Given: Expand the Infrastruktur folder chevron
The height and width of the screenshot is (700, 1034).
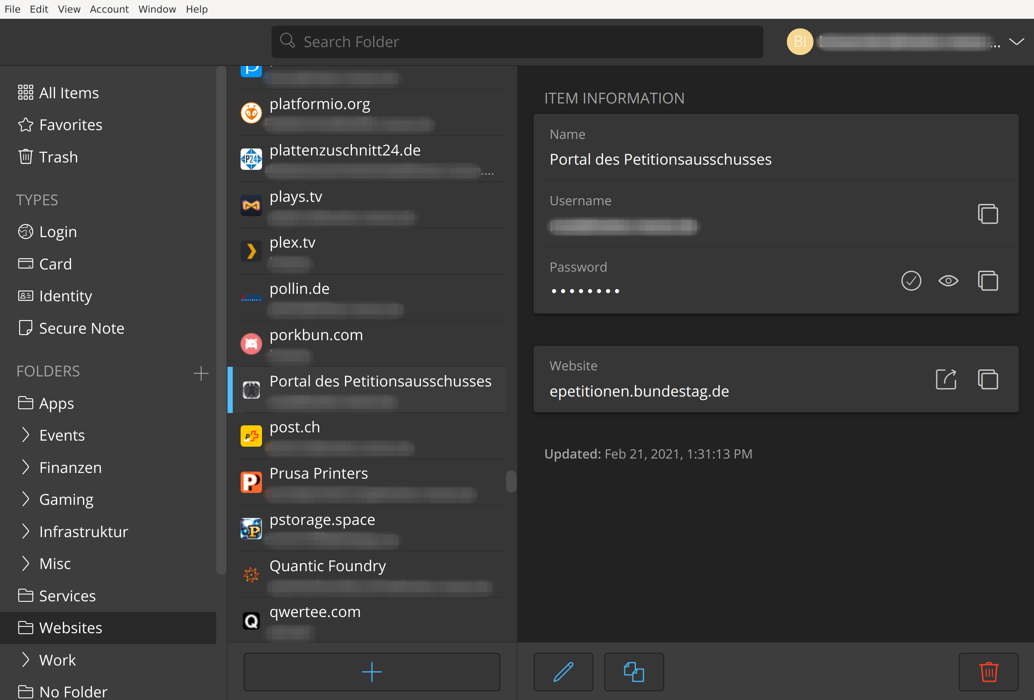Looking at the screenshot, I should click(x=26, y=531).
